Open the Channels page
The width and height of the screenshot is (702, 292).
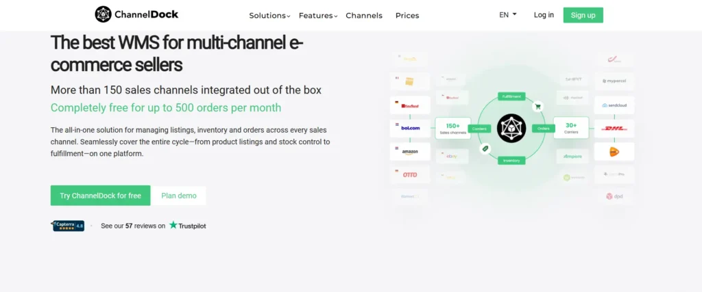tap(364, 16)
